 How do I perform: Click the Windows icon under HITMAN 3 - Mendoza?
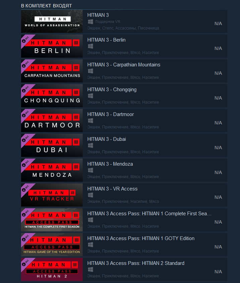click(90, 170)
